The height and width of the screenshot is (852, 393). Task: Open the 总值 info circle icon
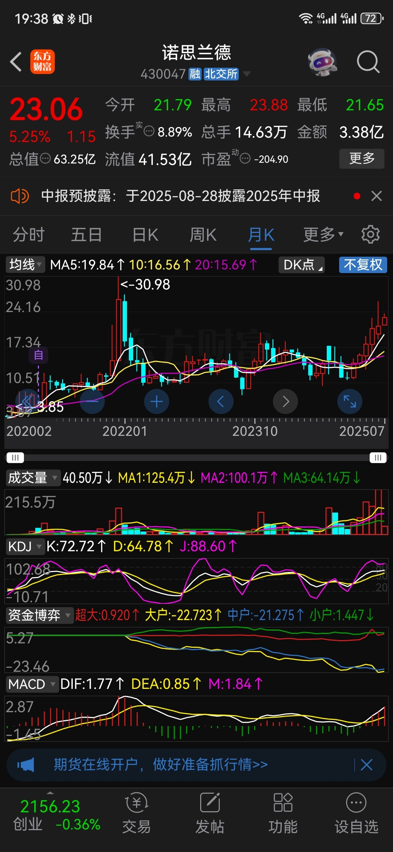point(45,159)
